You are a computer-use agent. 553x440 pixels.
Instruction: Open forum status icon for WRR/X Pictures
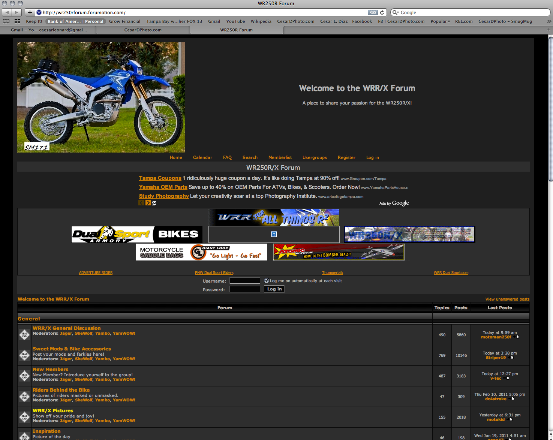(24, 417)
